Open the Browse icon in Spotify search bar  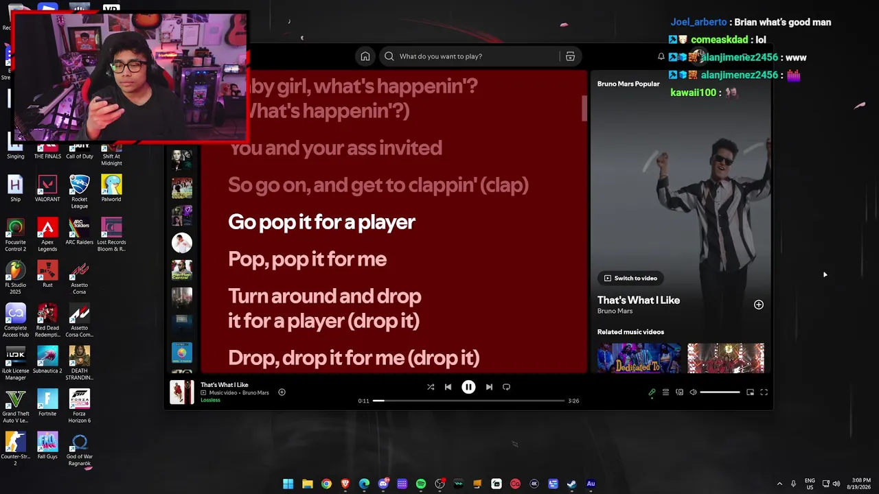pos(570,56)
